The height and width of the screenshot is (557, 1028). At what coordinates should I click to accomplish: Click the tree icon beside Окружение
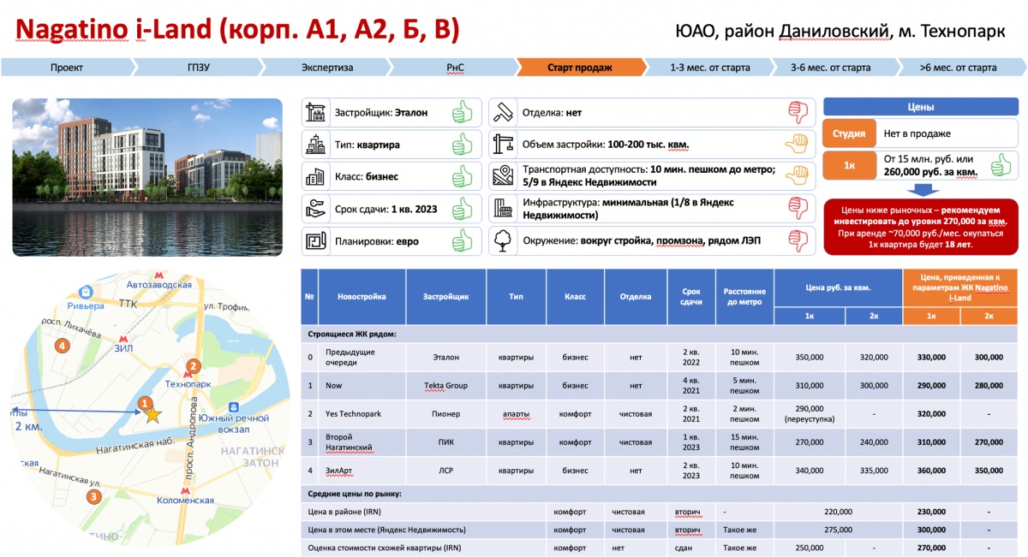click(503, 241)
